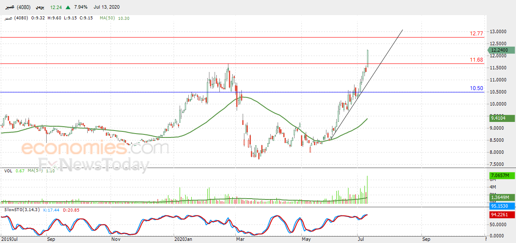This screenshot has height=243, width=516.
Task: Click the 50.0000 stochastic axis label
Action: tap(499, 224)
